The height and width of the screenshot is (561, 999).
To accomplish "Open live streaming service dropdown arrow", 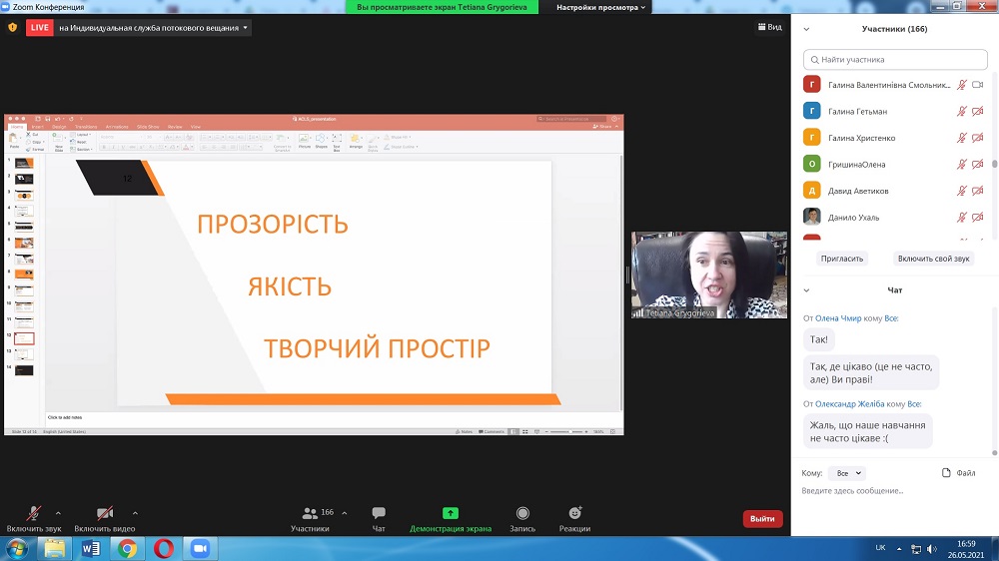I will pyautogui.click(x=246, y=27).
